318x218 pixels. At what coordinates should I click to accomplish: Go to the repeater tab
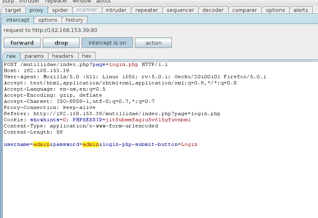tap(146, 10)
